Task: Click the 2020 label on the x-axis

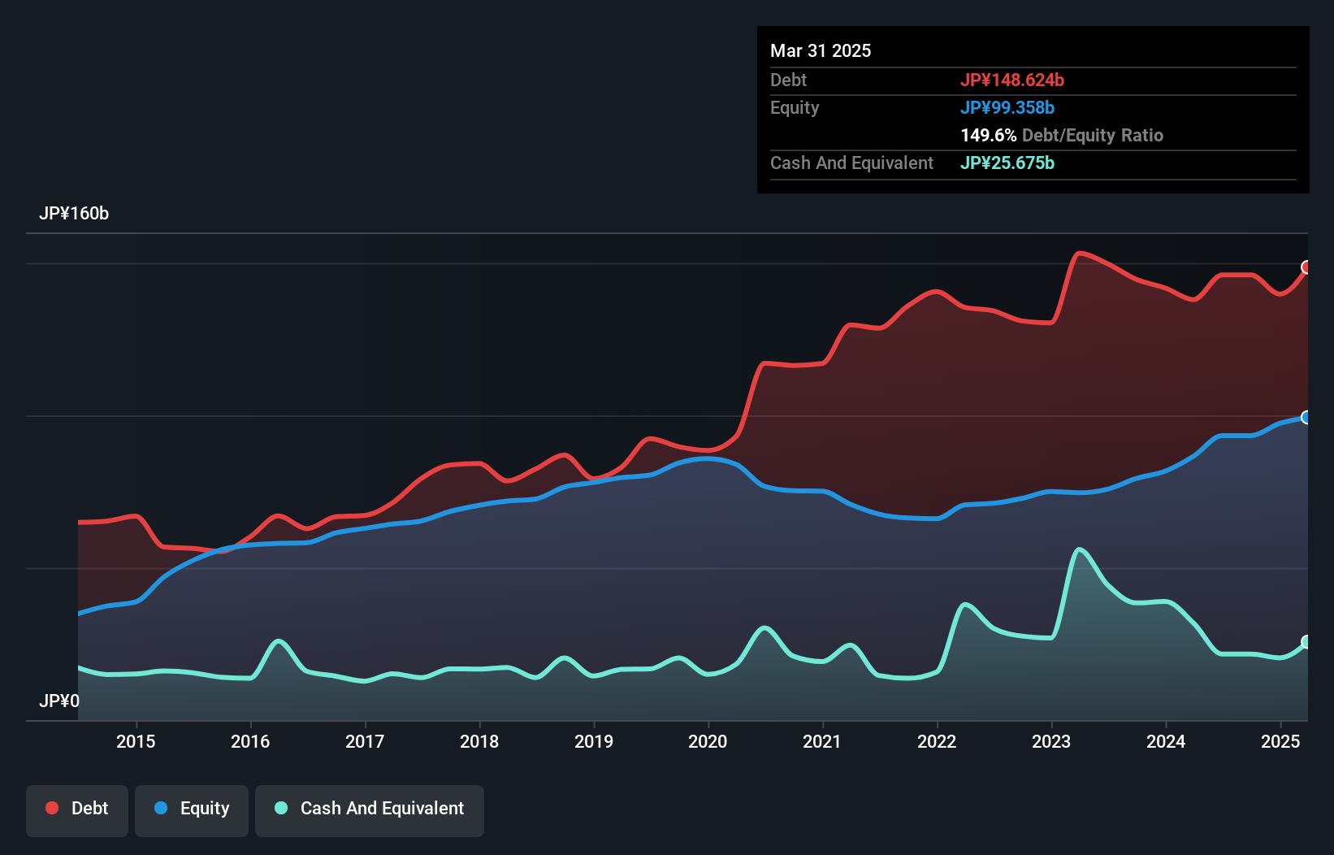Action: tap(708, 741)
